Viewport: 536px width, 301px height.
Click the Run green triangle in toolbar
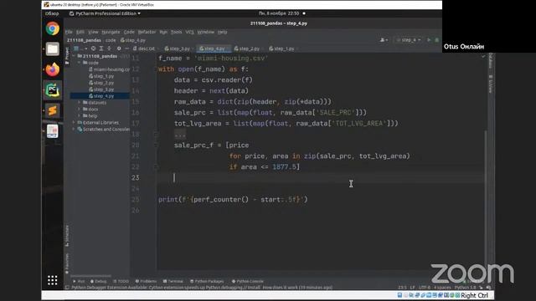click(x=429, y=40)
